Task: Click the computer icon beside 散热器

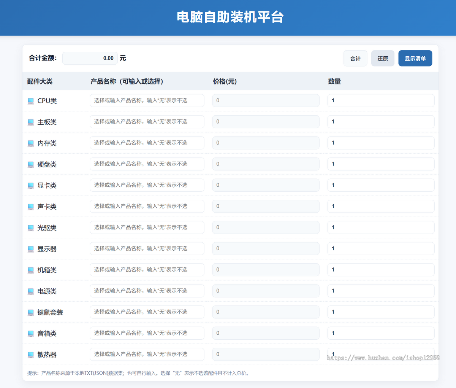Action: tap(31, 355)
